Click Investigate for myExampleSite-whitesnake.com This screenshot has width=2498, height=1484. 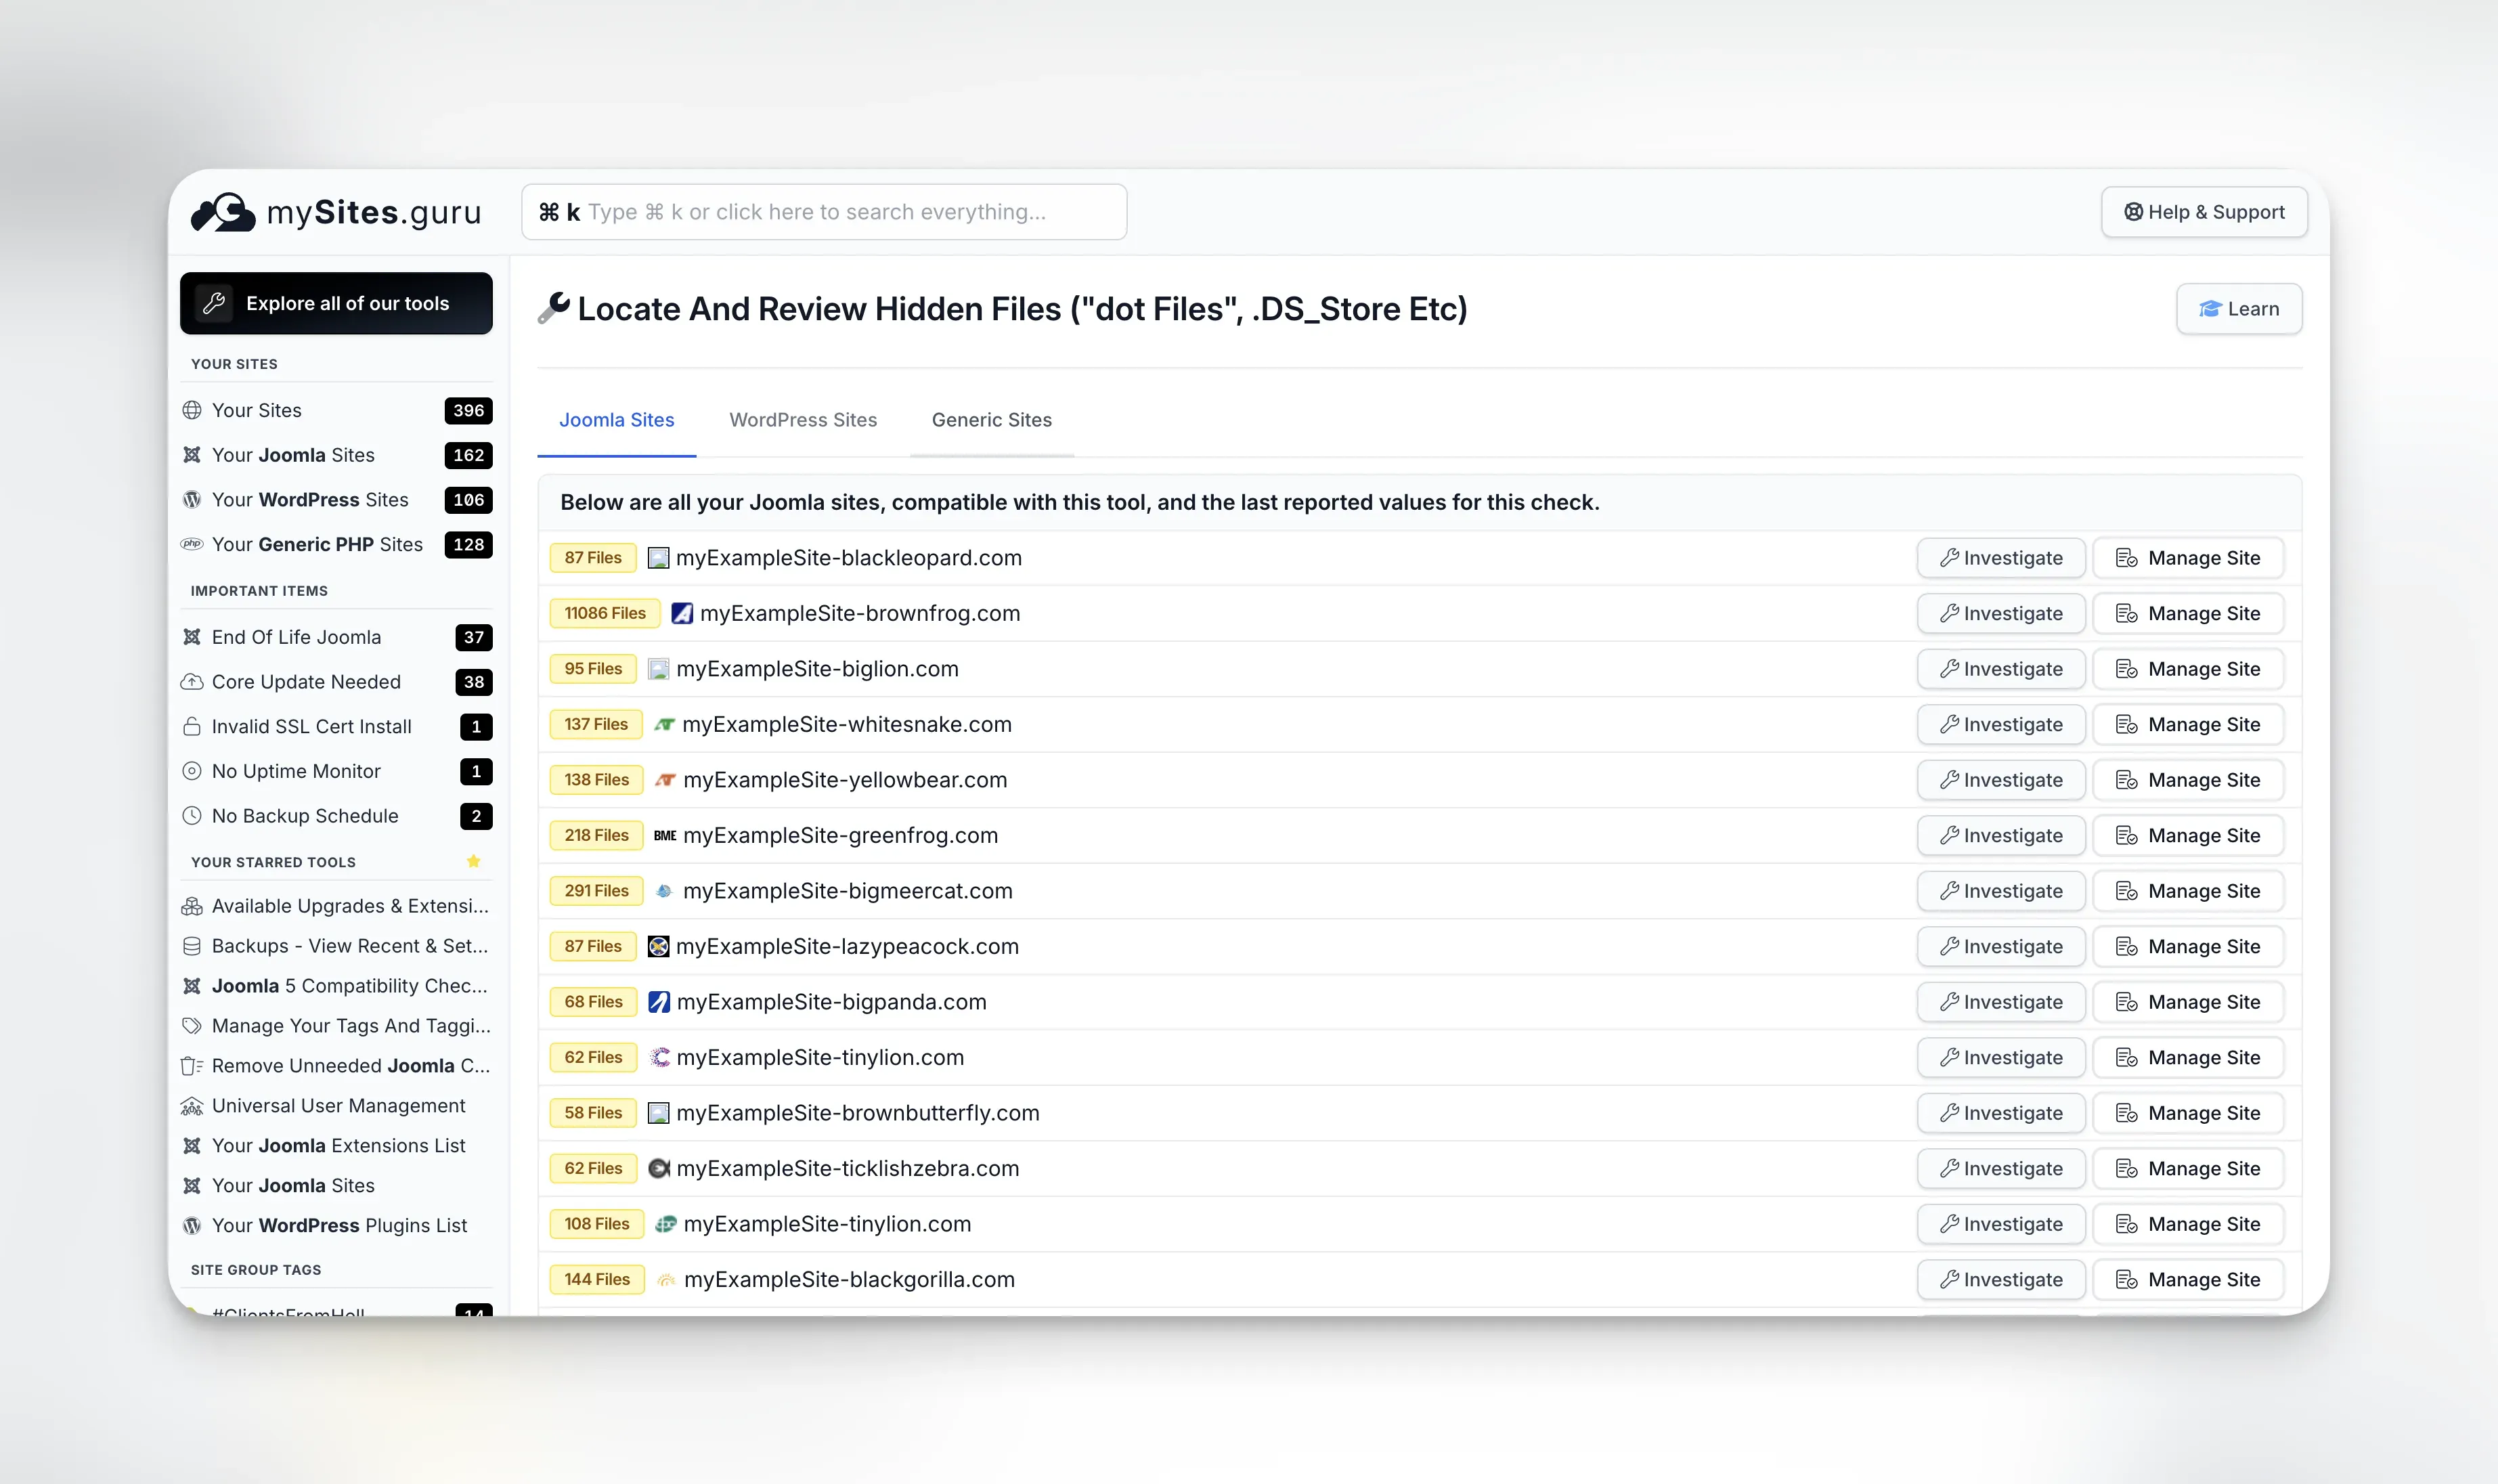[x=2000, y=724]
